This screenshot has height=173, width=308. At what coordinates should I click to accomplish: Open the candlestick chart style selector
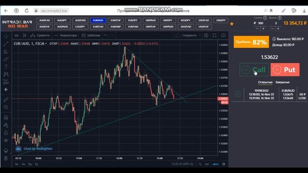coord(25,35)
